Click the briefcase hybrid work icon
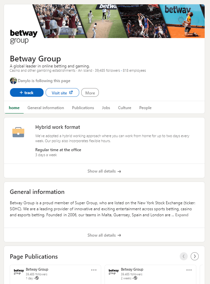 click(18, 132)
